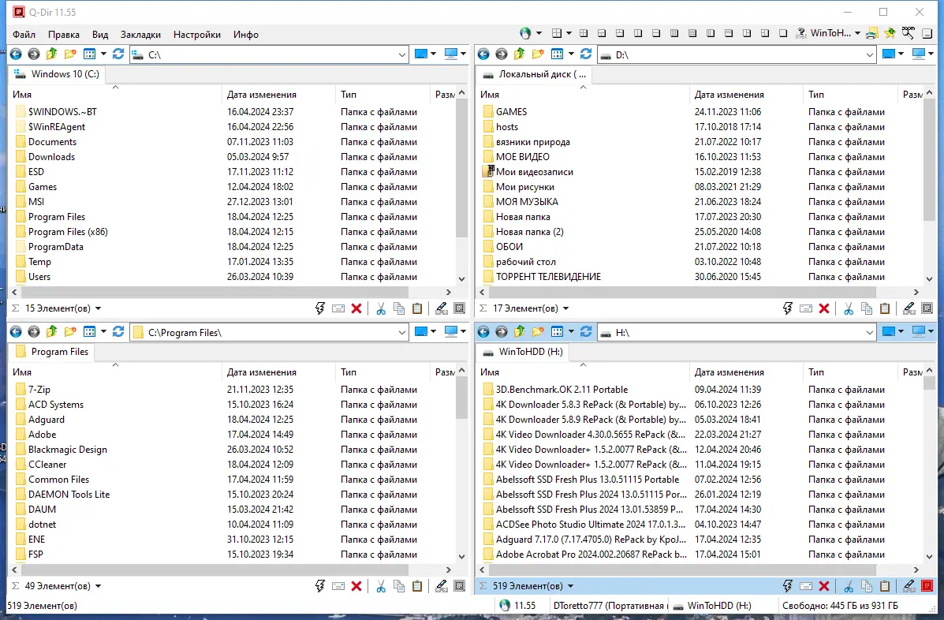Refresh the C:\ pane listing
Viewport: 944px width, 620px height.
(118, 54)
